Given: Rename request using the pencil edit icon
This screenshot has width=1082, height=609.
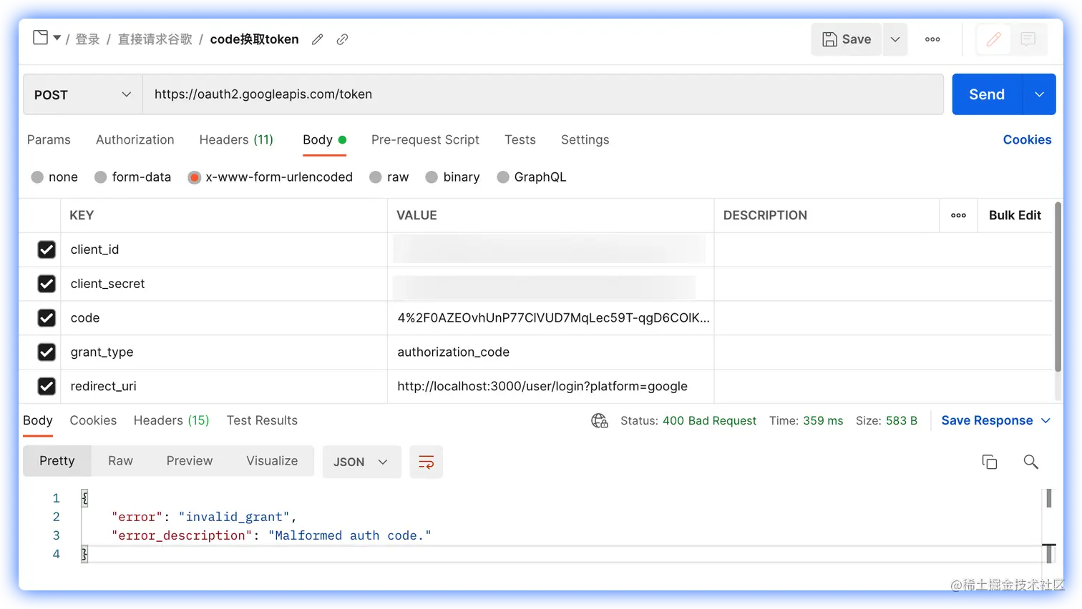Looking at the screenshot, I should pos(318,39).
